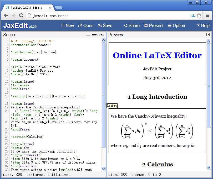
Task: Toggle back navigation arrow in browser
Action: point(6,15)
